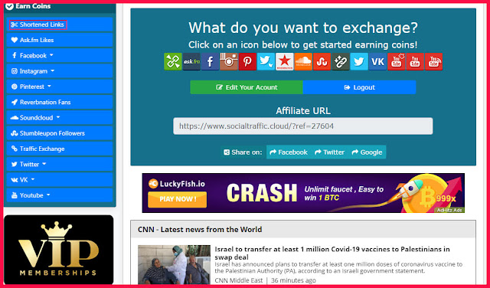Open the orange Soundcloud icon
Viewport: 490px width, 288px height.
pos(303,61)
